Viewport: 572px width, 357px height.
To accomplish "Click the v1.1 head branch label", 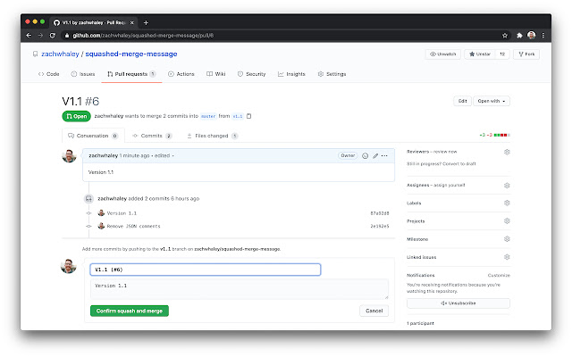I will 238,116.
